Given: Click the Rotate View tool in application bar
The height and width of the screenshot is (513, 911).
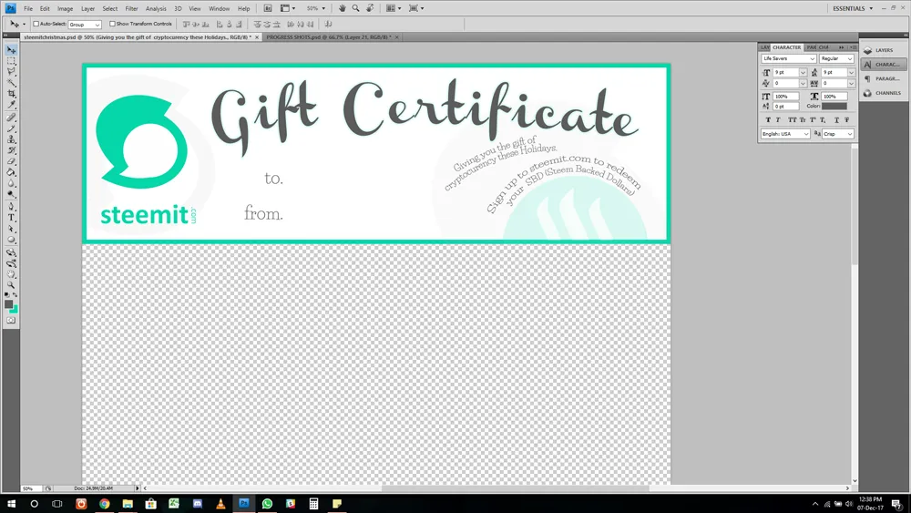Looking at the screenshot, I should [370, 9].
